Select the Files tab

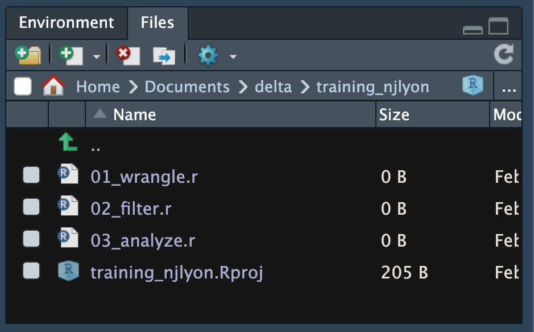(158, 23)
